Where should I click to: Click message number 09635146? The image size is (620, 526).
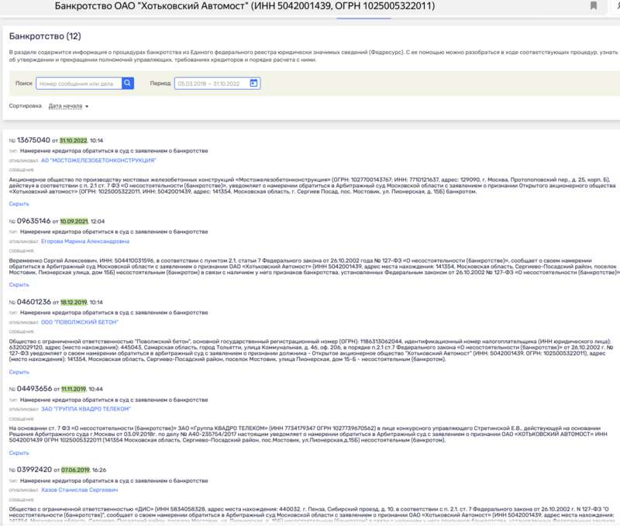[33, 221]
